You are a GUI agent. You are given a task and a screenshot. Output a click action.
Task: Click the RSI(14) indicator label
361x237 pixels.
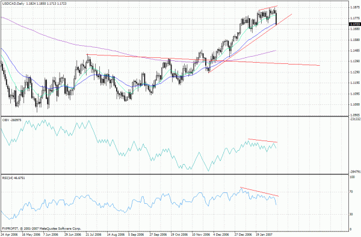pos(14,178)
